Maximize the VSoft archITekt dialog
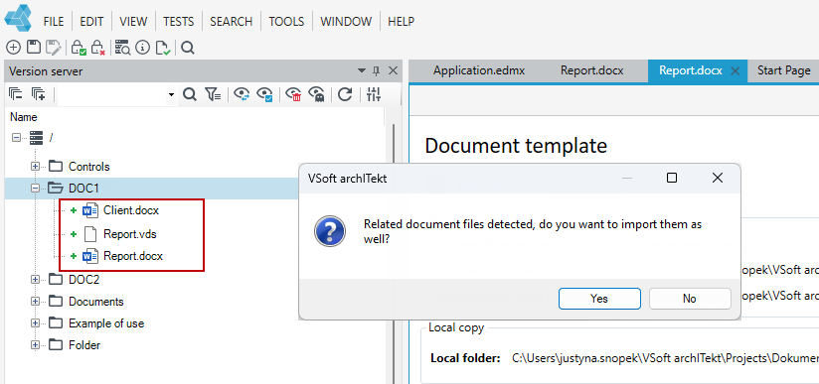 click(672, 178)
